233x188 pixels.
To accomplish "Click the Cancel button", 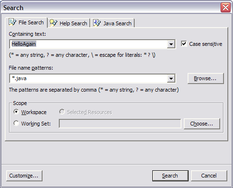I will tap(209, 176).
